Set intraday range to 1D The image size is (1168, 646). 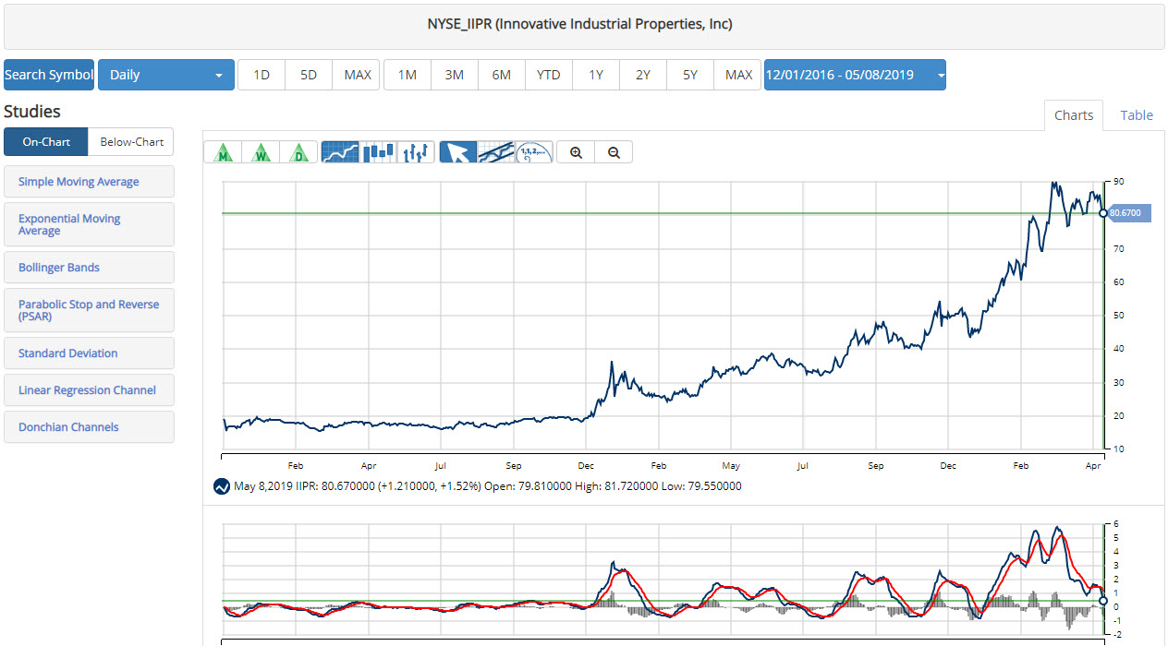pyautogui.click(x=262, y=75)
